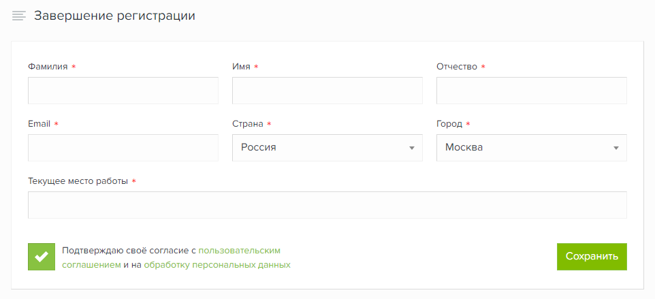Select the Отчество input box

click(x=531, y=91)
